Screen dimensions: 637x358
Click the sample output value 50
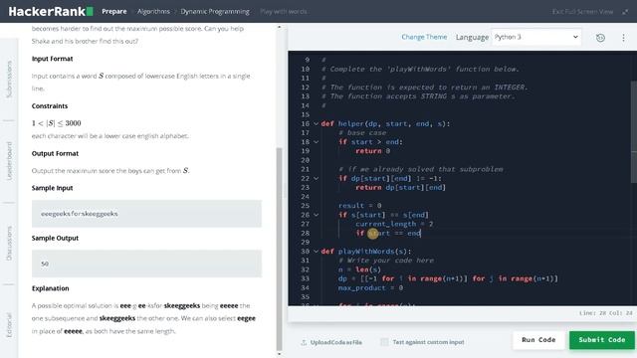click(x=45, y=264)
